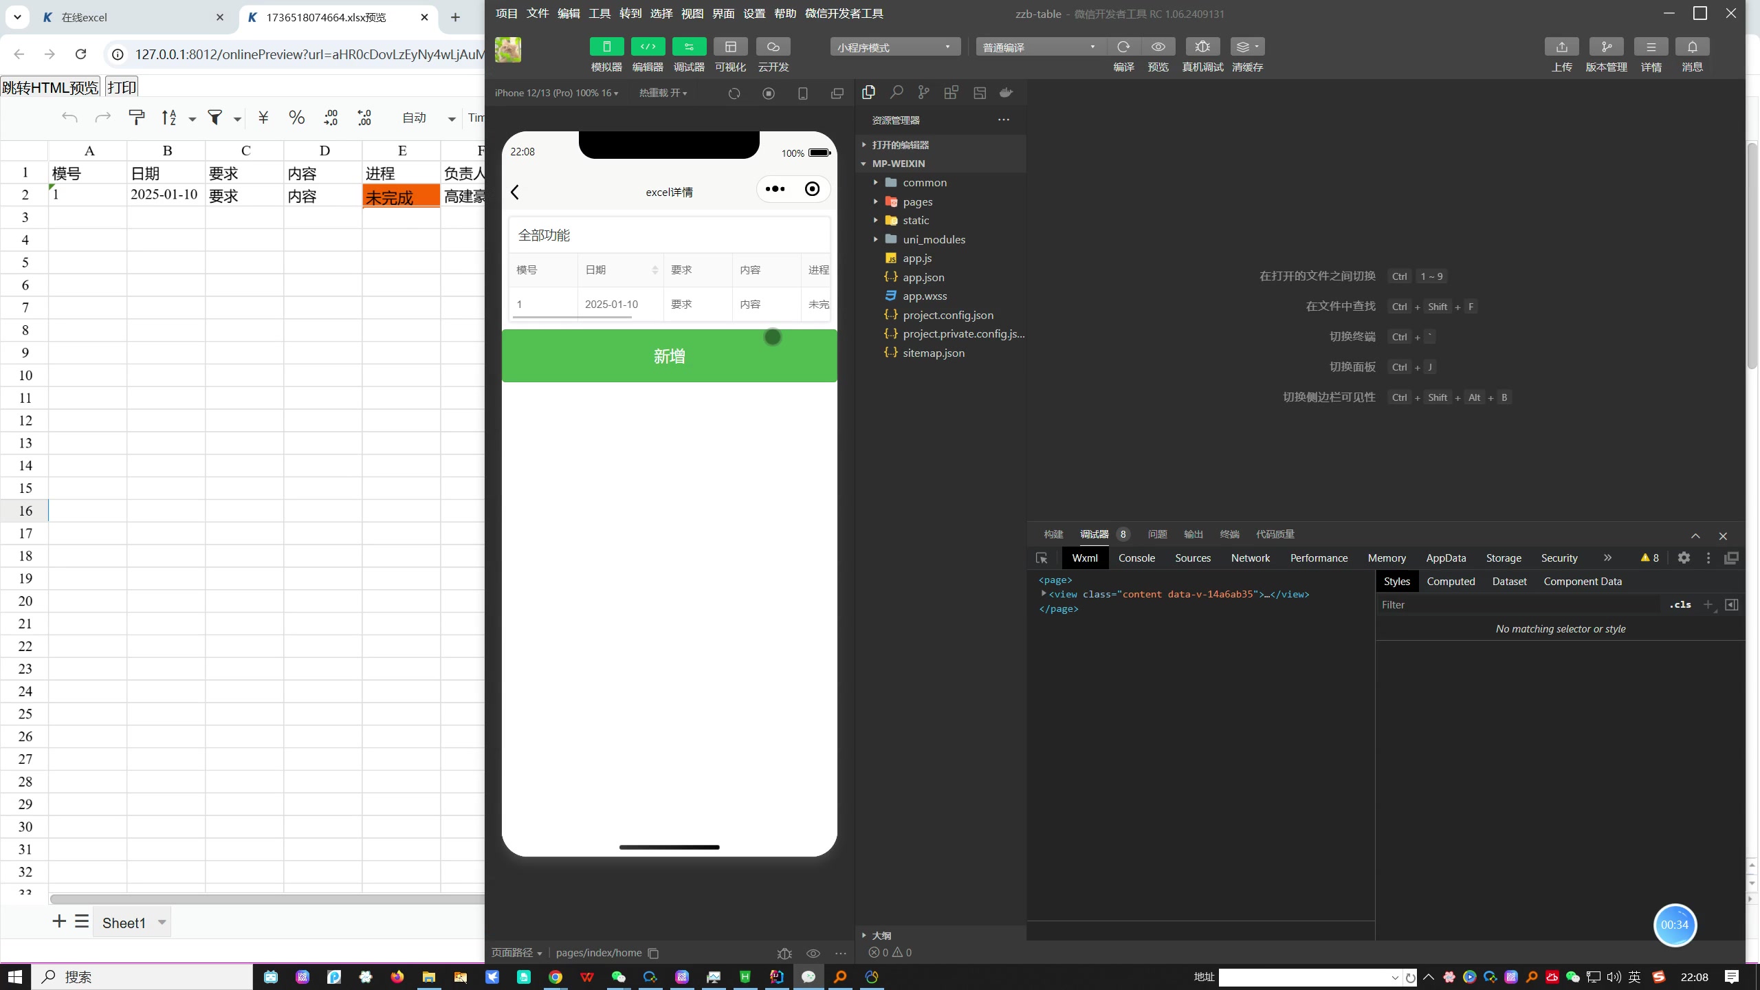Open the 视图 menu

point(692,14)
